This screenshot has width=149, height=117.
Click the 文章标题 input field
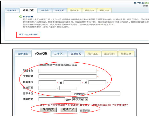[x=67, y=76]
